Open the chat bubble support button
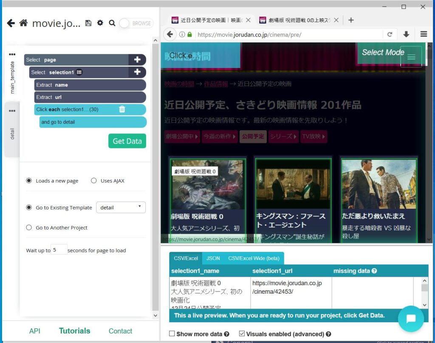435x343 pixels. pos(411,319)
